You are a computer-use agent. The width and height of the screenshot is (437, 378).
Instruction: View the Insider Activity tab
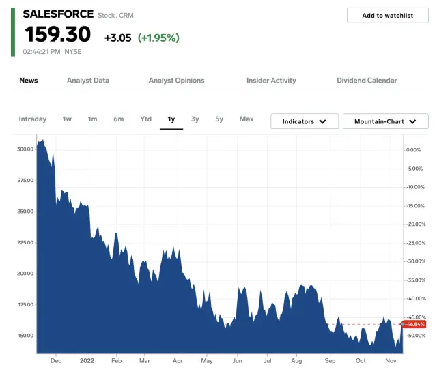tap(271, 81)
